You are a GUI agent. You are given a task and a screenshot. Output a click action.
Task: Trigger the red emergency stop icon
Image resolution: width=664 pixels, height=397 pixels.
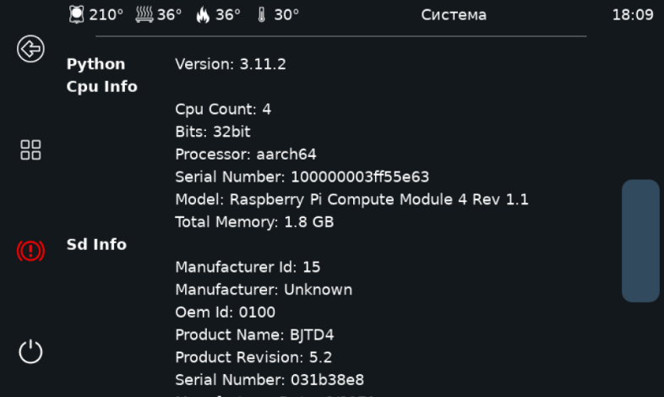click(x=30, y=251)
